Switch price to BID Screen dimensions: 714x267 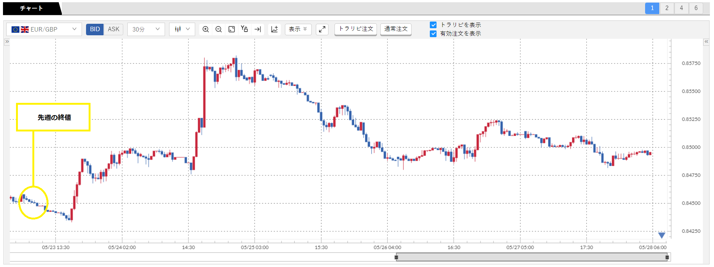pyautogui.click(x=95, y=29)
